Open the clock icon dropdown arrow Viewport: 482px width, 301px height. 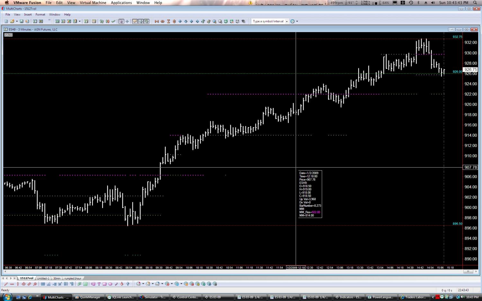297,21
